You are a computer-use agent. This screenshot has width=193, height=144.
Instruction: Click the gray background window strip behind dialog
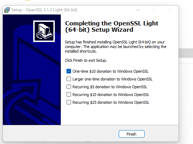(186, 53)
